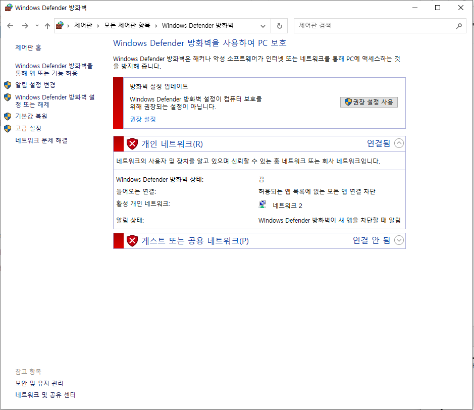
Task: Expand the 게스트 또는 공용 네트워크 chevron
Action: tap(399, 240)
